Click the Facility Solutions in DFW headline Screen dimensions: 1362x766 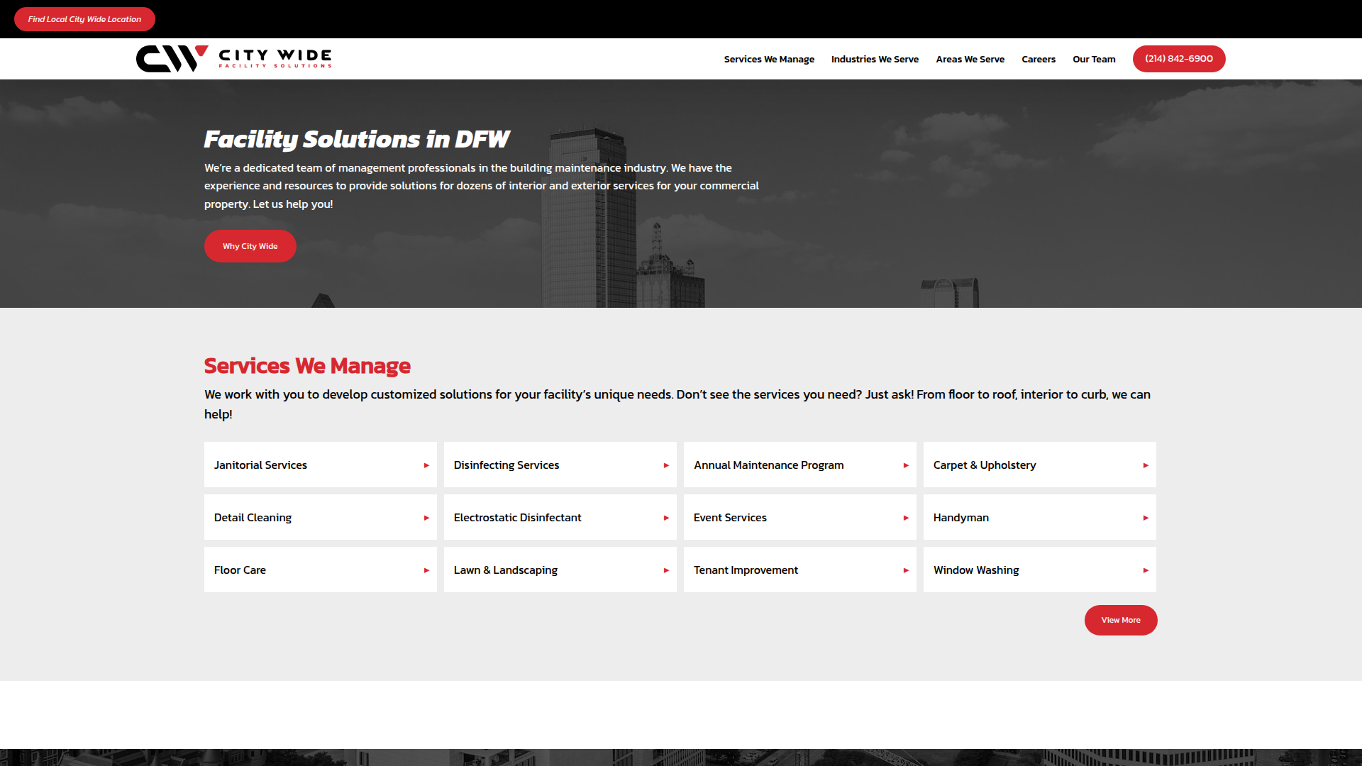(357, 140)
